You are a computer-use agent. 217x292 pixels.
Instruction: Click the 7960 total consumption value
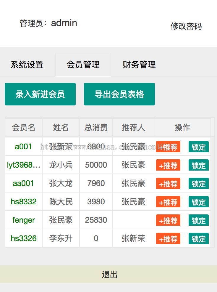(x=96, y=183)
